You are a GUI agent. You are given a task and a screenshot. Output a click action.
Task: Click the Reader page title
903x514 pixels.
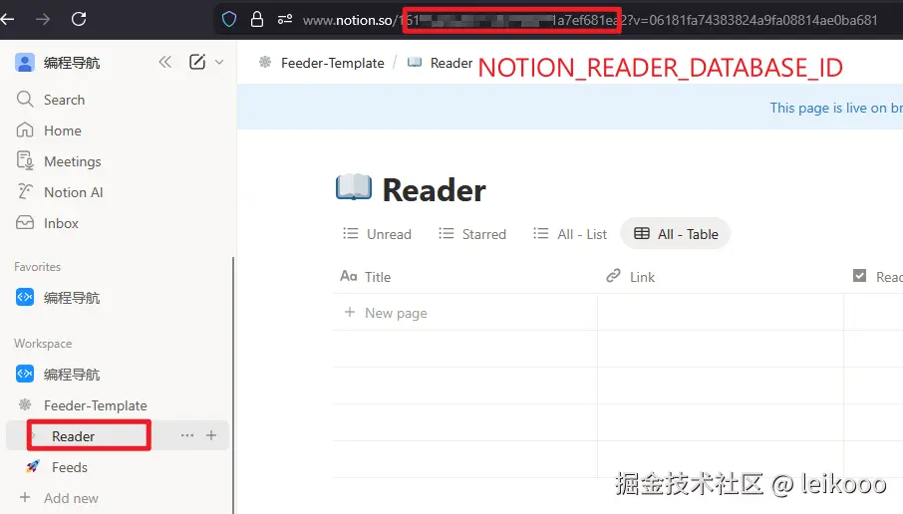pyautogui.click(x=435, y=190)
